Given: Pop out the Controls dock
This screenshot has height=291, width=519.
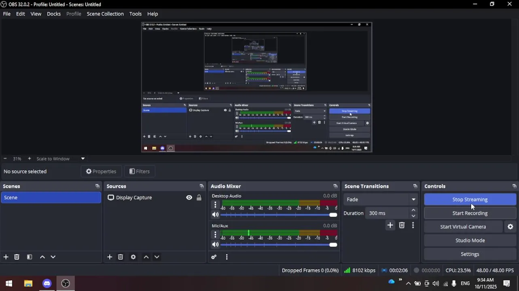Looking at the screenshot, I should [514, 186].
